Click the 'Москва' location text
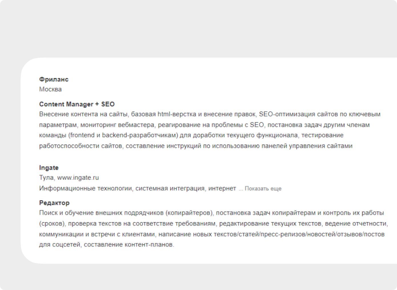 point(50,89)
